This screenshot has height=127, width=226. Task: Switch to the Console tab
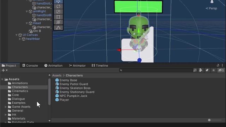click(30, 66)
